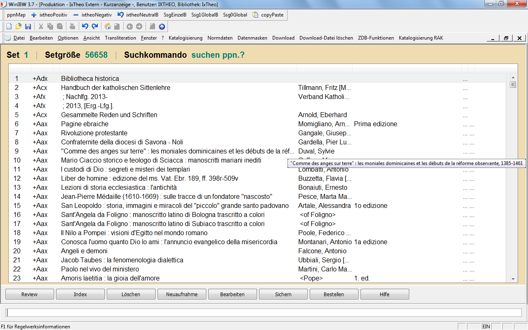Click the copy icon in toolbar
The image size is (528, 330).
tap(50, 26)
